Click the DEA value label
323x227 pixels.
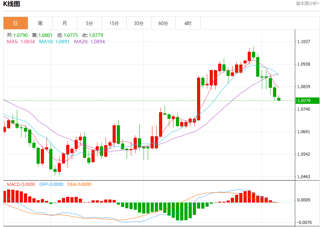79,184
